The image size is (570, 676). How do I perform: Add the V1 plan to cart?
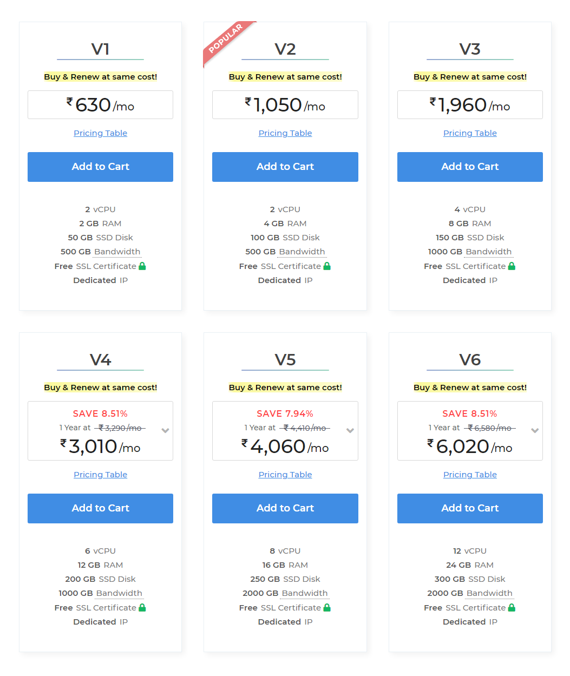(x=100, y=167)
